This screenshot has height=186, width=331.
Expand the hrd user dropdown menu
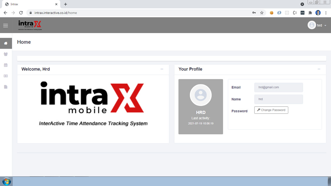pyautogui.click(x=317, y=25)
